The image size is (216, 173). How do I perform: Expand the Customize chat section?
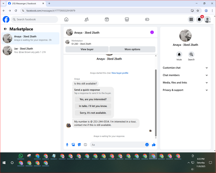tap(185, 68)
